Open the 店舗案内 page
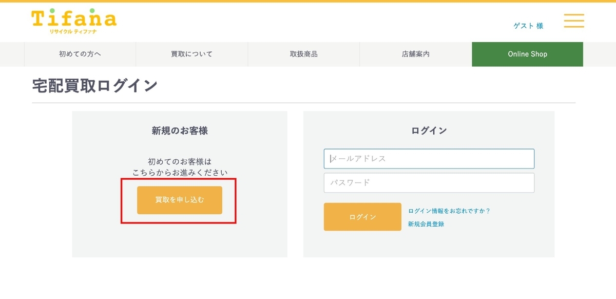 click(416, 53)
